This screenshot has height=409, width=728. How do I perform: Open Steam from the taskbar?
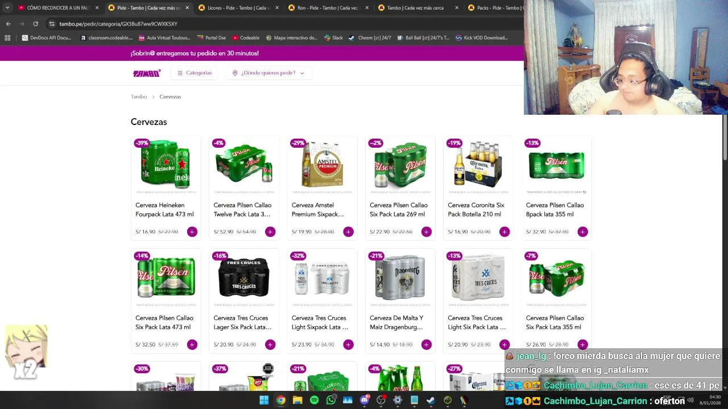[x=431, y=400]
